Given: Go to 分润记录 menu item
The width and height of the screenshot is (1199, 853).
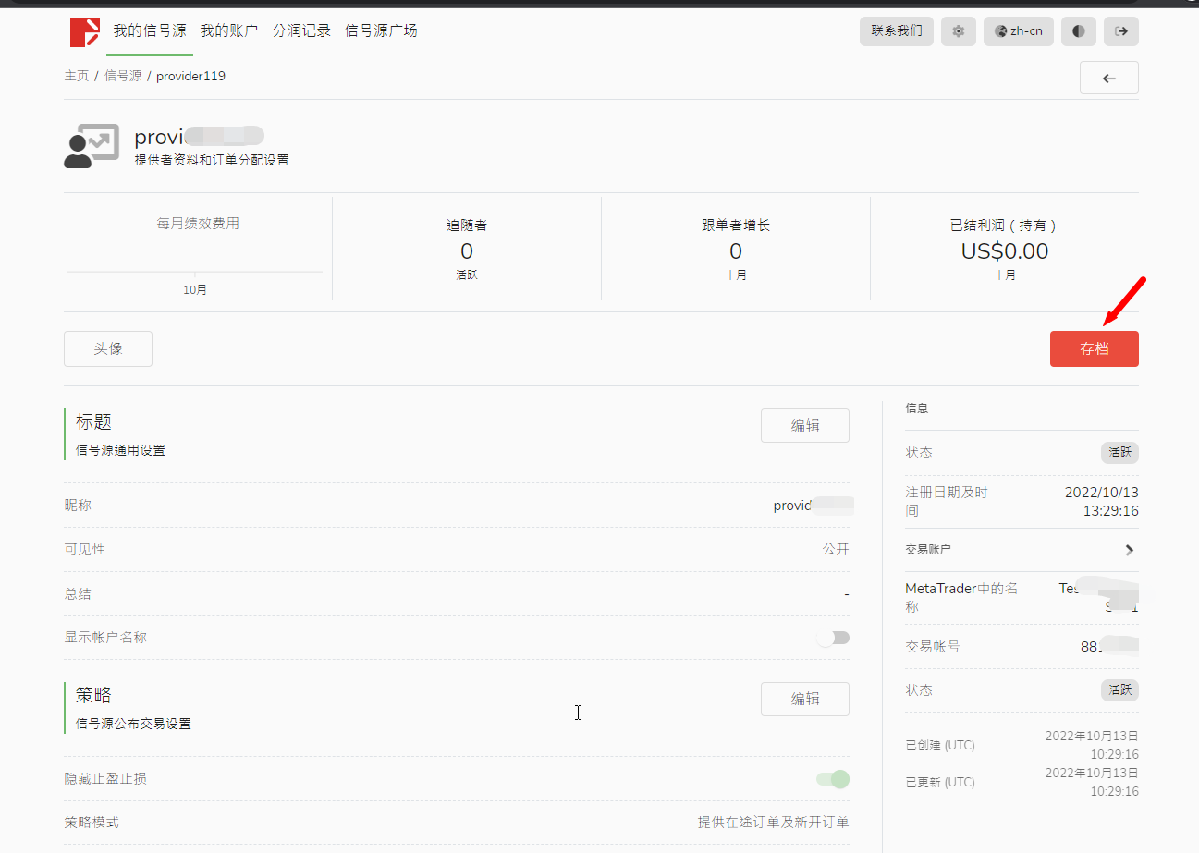Looking at the screenshot, I should tap(301, 30).
